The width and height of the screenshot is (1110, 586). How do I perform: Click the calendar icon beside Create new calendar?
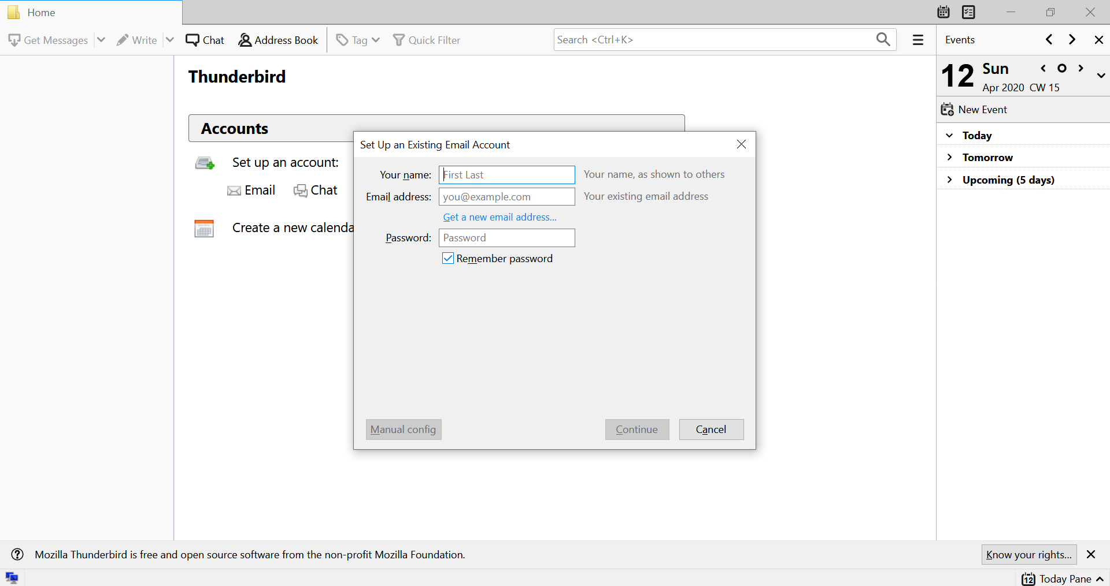(x=204, y=228)
